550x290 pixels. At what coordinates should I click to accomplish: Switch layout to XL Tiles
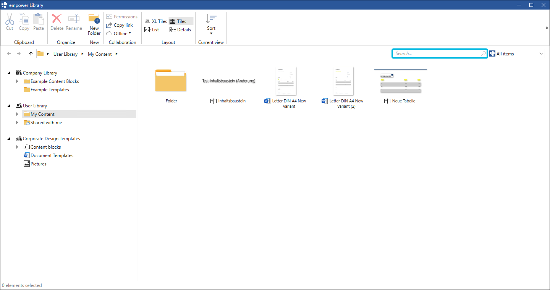156,21
